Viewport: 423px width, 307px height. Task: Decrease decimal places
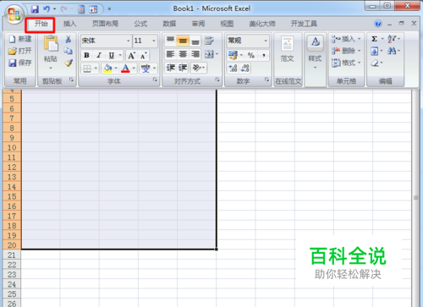(x=245, y=69)
